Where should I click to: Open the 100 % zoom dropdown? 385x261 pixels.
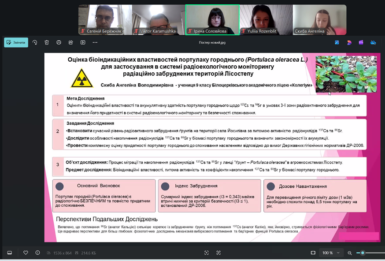pos(331,253)
